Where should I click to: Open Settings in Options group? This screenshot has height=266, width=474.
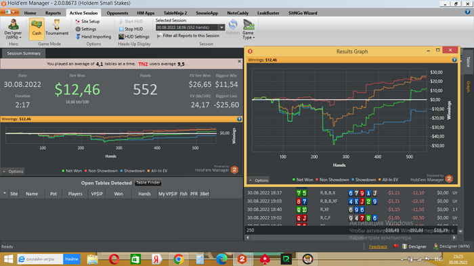[x=85, y=29]
